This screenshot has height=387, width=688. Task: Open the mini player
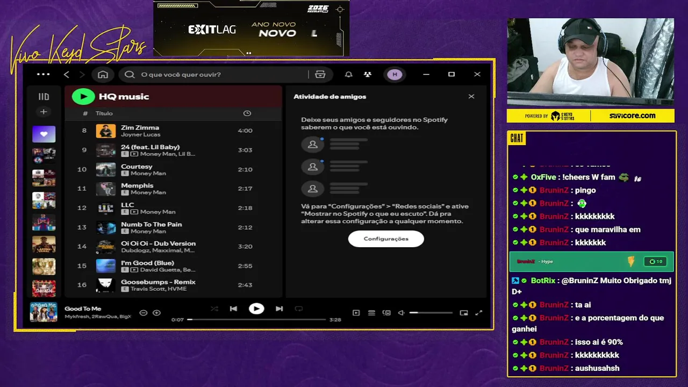pyautogui.click(x=464, y=312)
